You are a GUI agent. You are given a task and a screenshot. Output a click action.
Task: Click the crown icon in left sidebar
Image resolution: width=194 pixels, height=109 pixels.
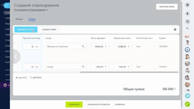click(x=5, y=85)
